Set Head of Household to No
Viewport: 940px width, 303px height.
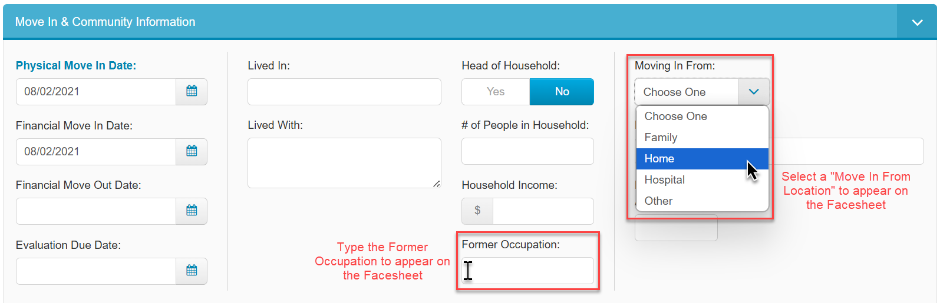(562, 92)
